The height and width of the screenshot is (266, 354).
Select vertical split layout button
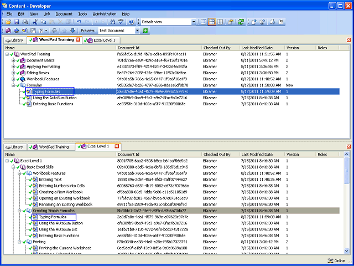pos(220,22)
